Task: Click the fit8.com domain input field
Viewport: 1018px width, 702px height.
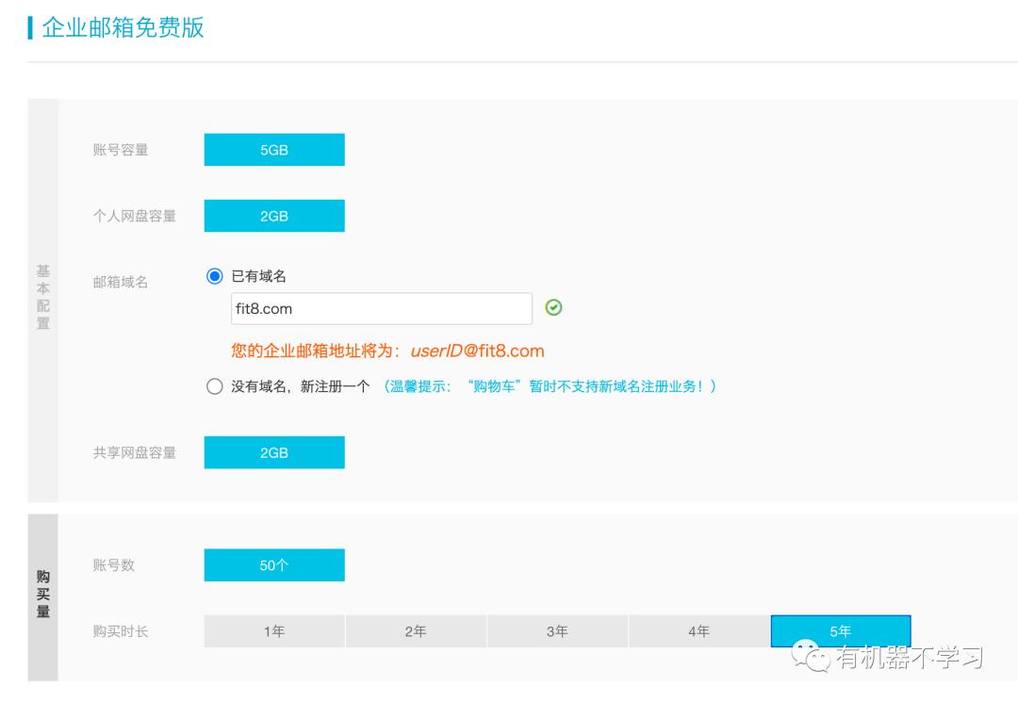Action: point(381,308)
